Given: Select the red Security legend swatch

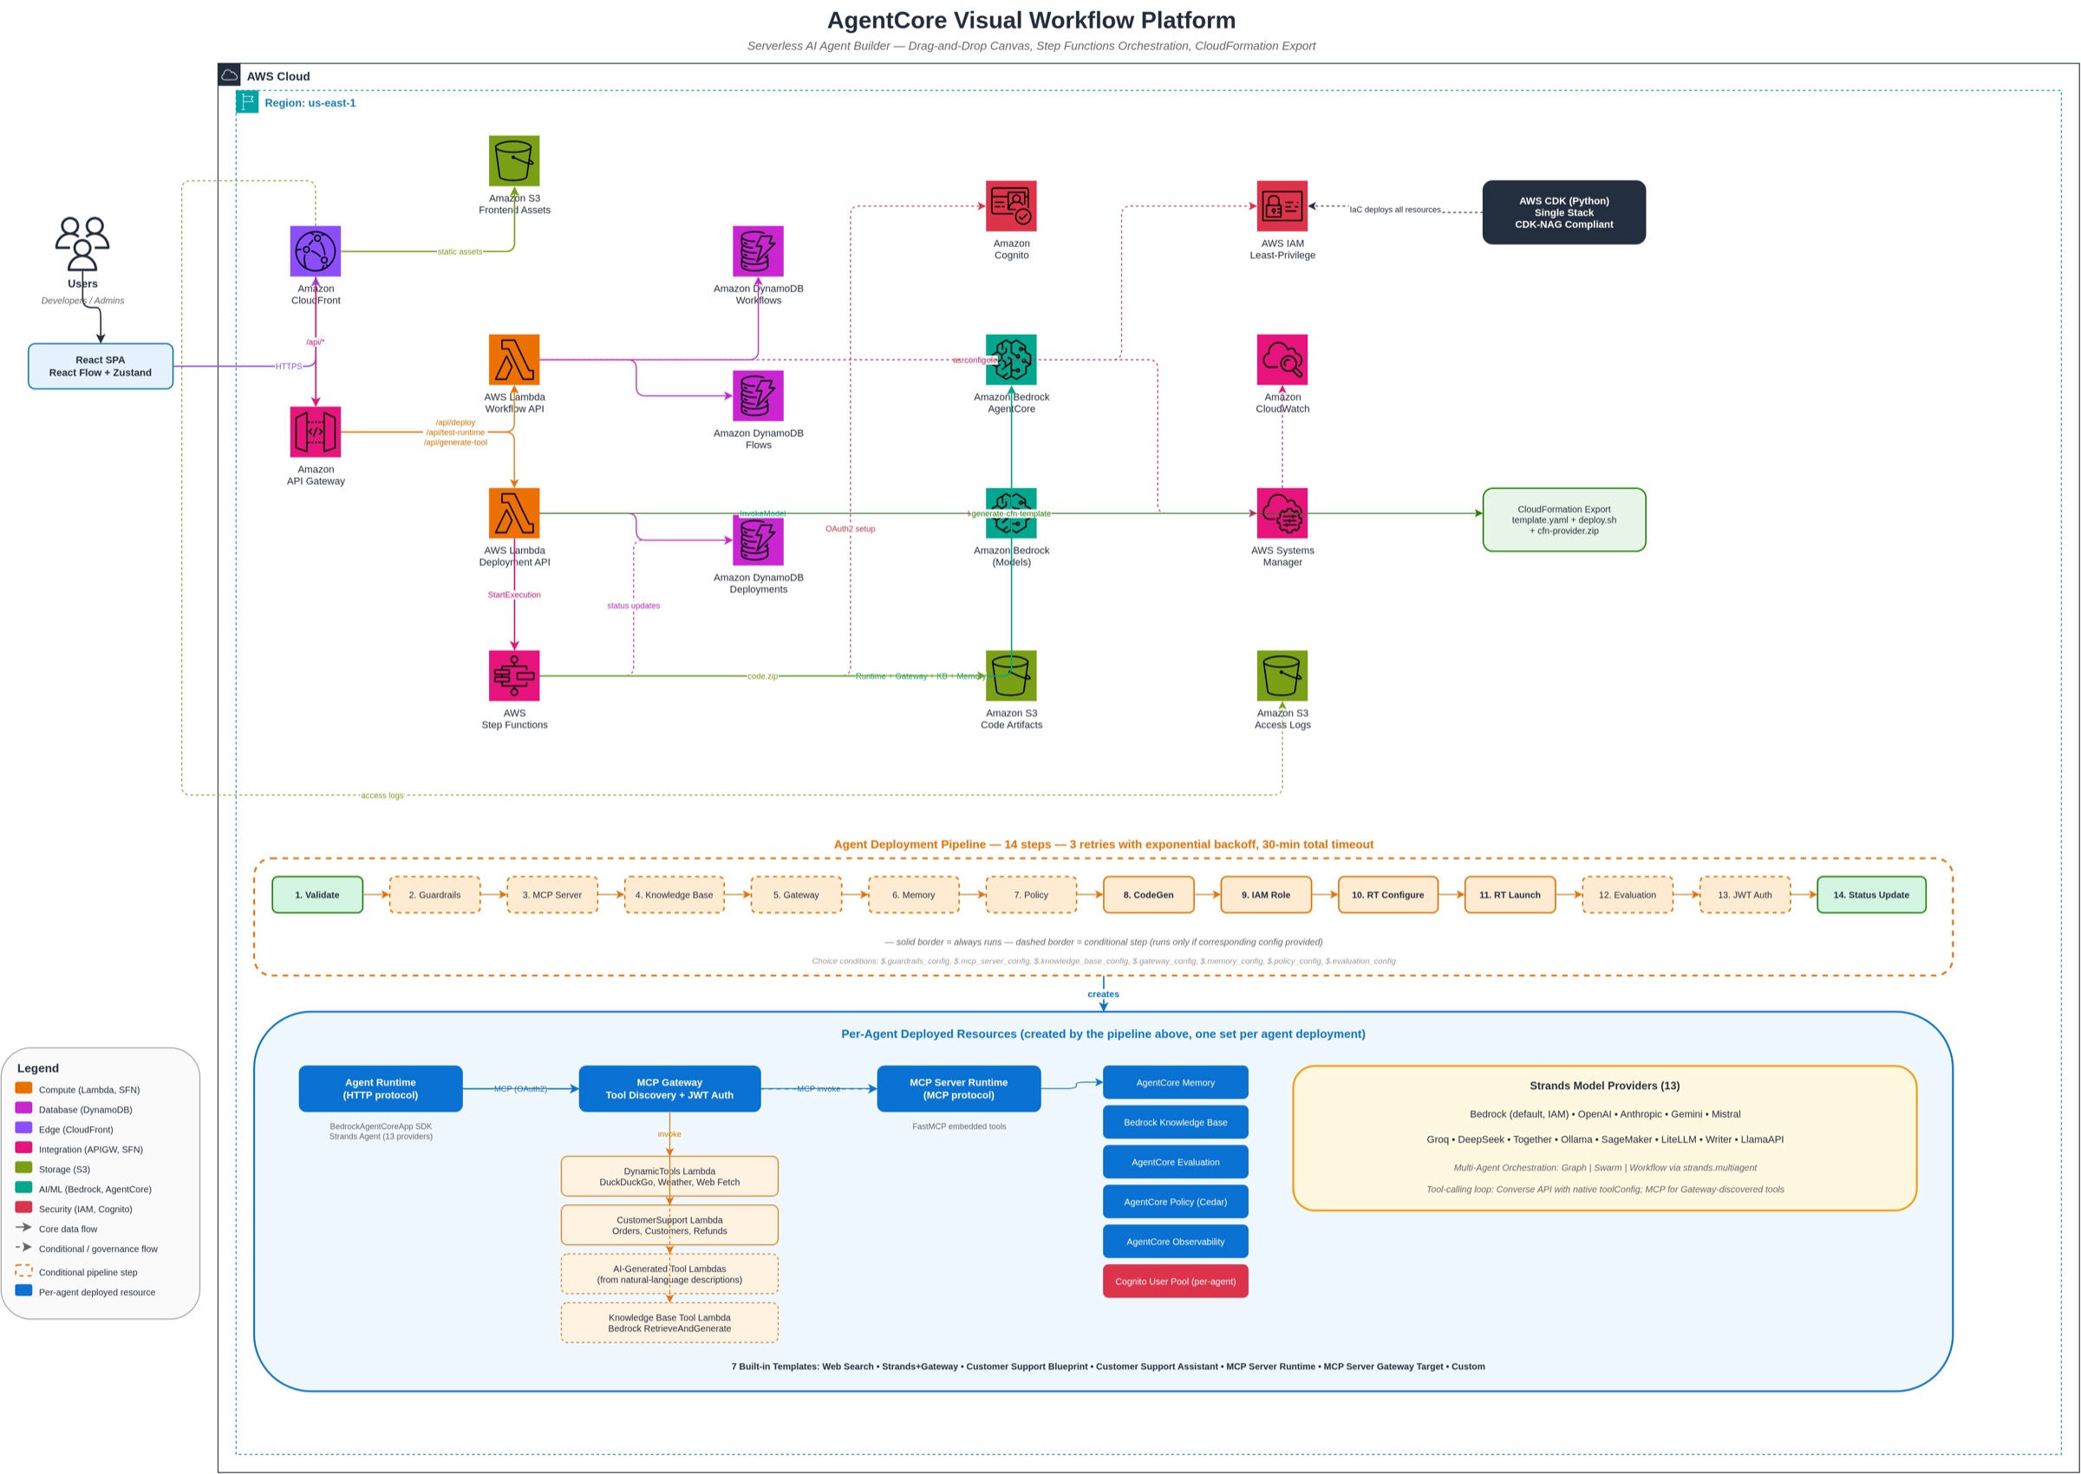Looking at the screenshot, I should point(23,1207).
